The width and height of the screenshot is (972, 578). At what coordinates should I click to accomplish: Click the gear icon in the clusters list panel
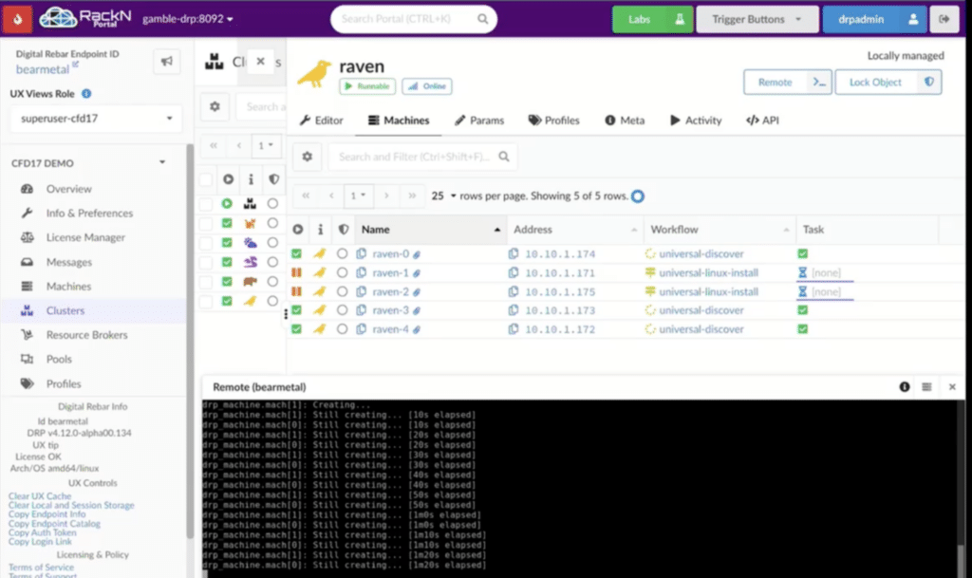pyautogui.click(x=215, y=106)
